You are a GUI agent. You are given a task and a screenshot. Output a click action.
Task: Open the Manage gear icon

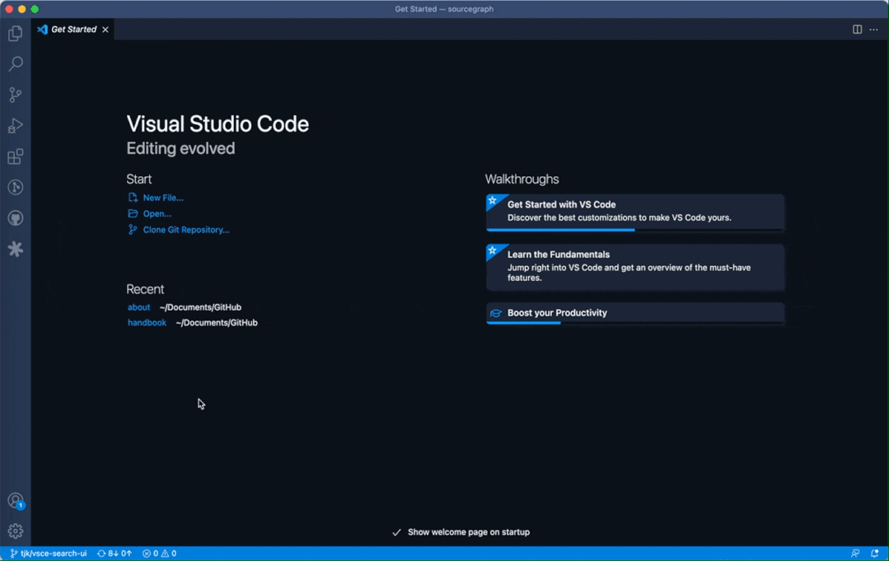click(16, 531)
